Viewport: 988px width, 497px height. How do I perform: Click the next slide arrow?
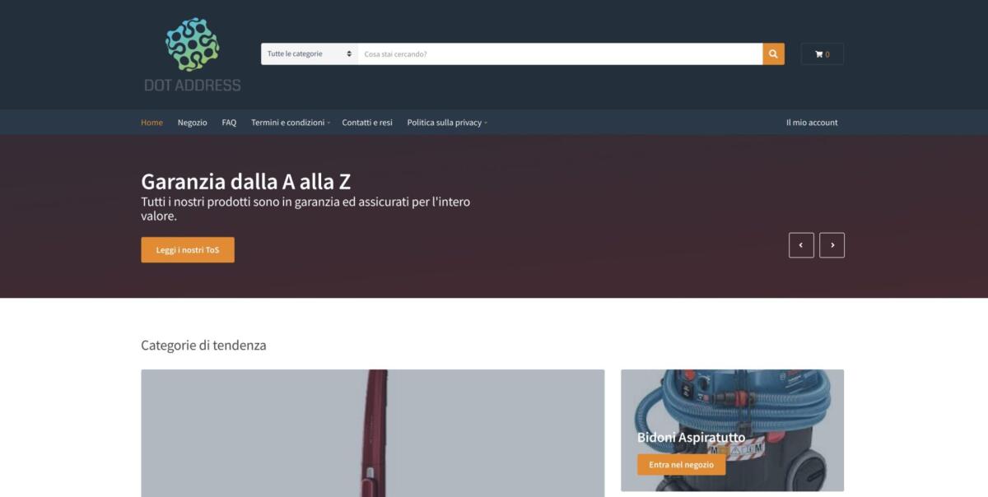pos(832,244)
